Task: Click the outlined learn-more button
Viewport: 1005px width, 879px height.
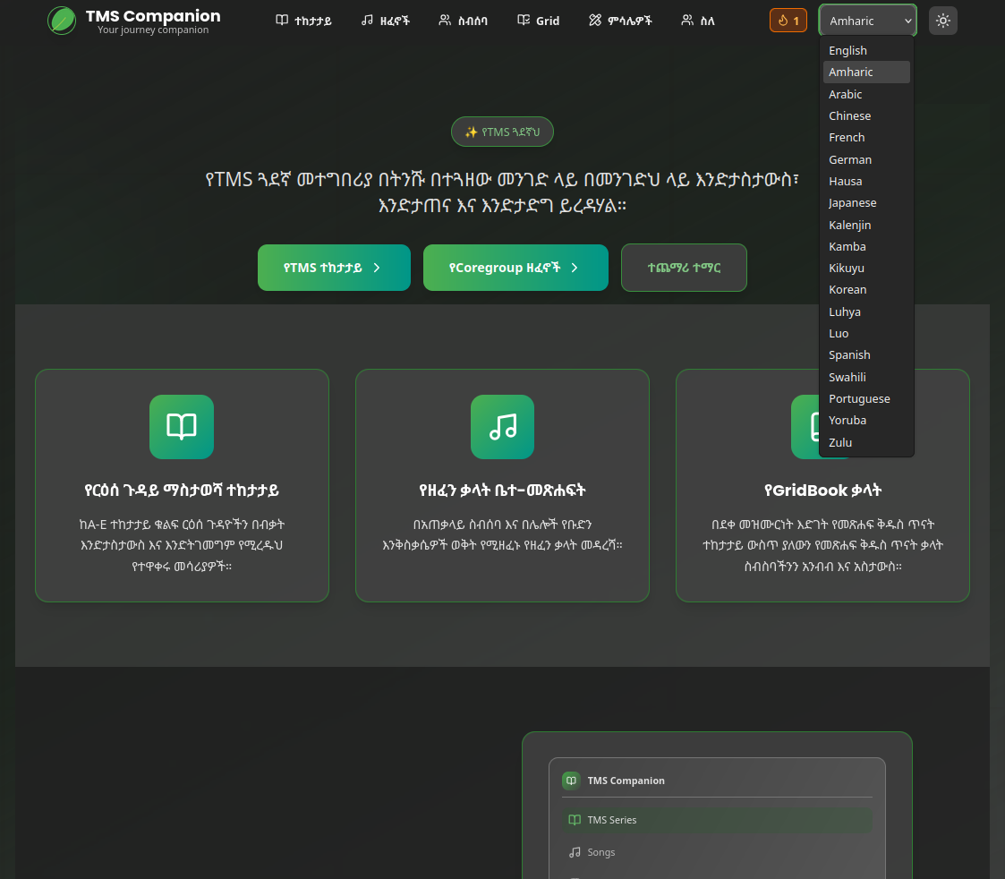Action: pos(684,268)
